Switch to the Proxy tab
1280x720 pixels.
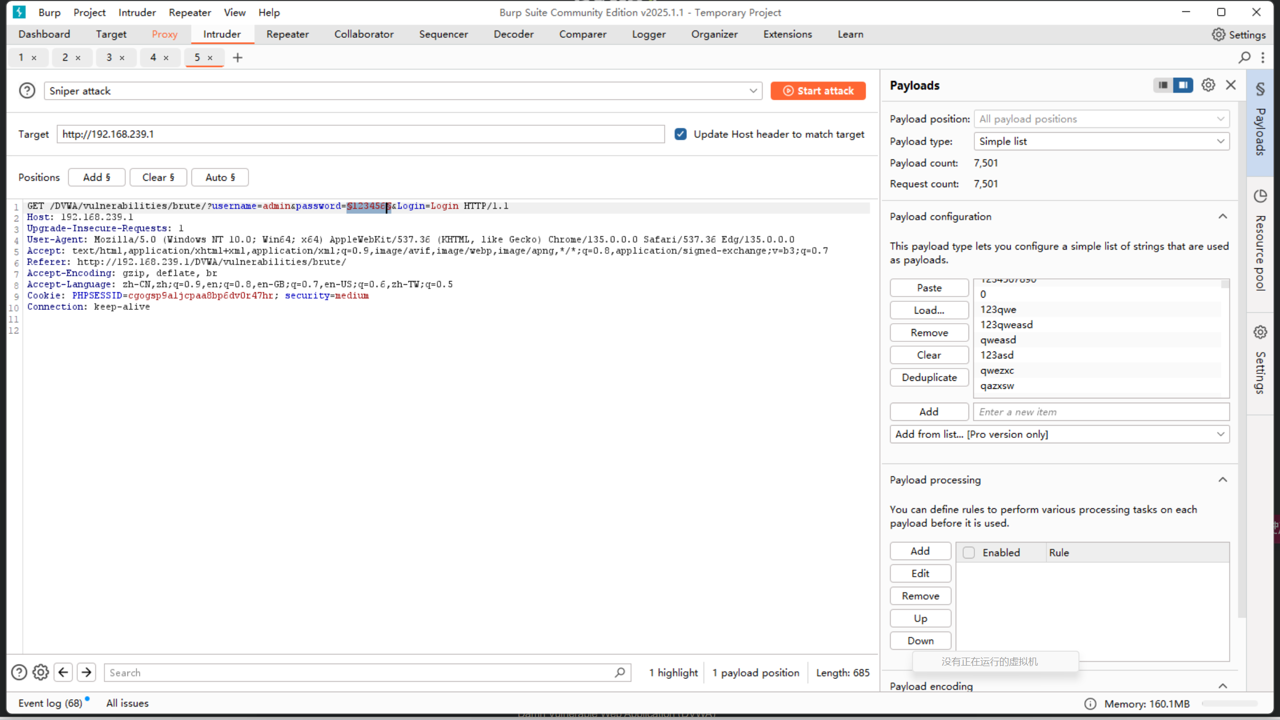click(x=164, y=34)
